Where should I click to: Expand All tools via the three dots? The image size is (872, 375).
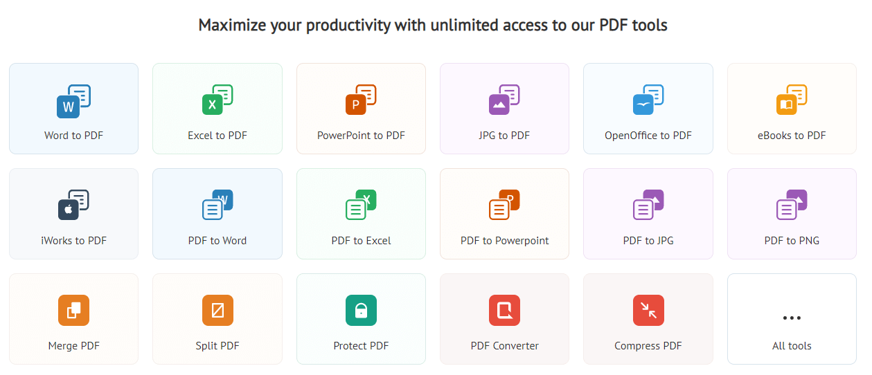[x=792, y=318]
